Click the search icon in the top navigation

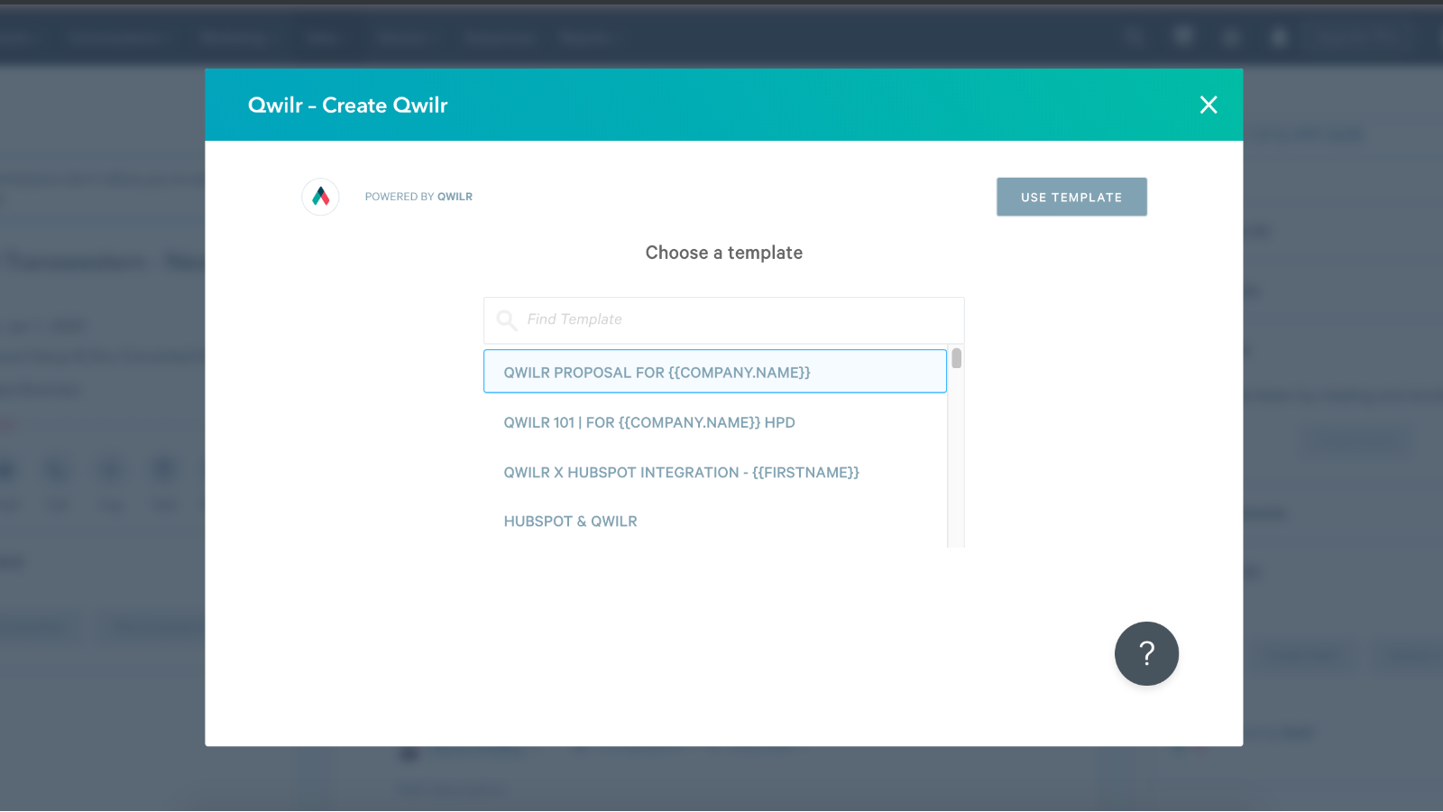tap(1134, 36)
